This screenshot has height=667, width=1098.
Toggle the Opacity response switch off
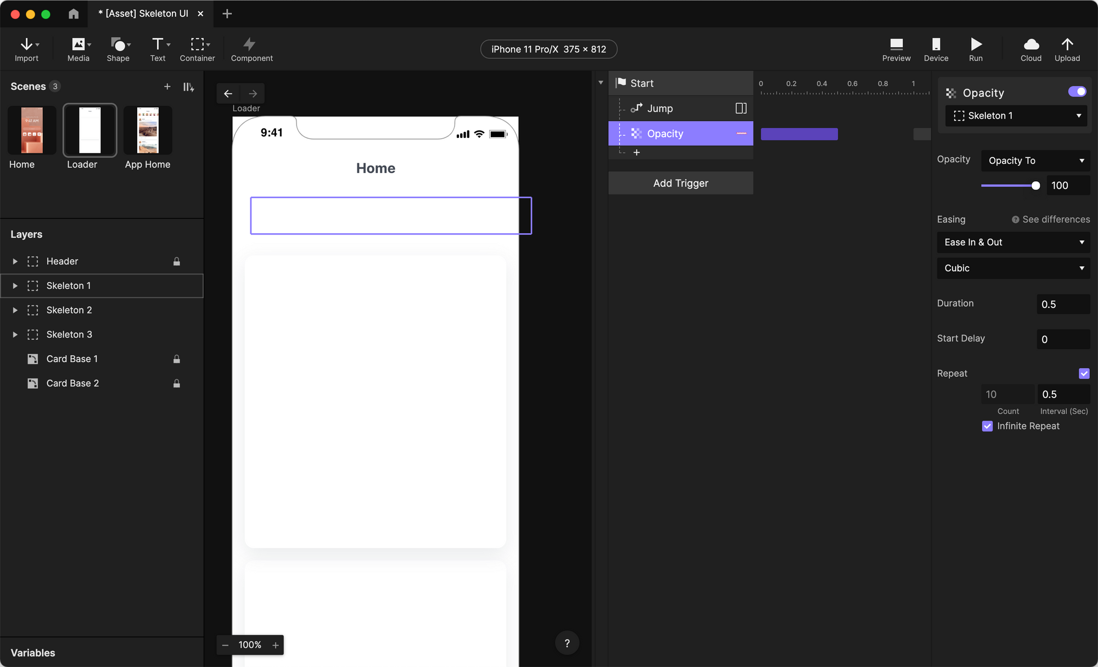(x=1077, y=92)
